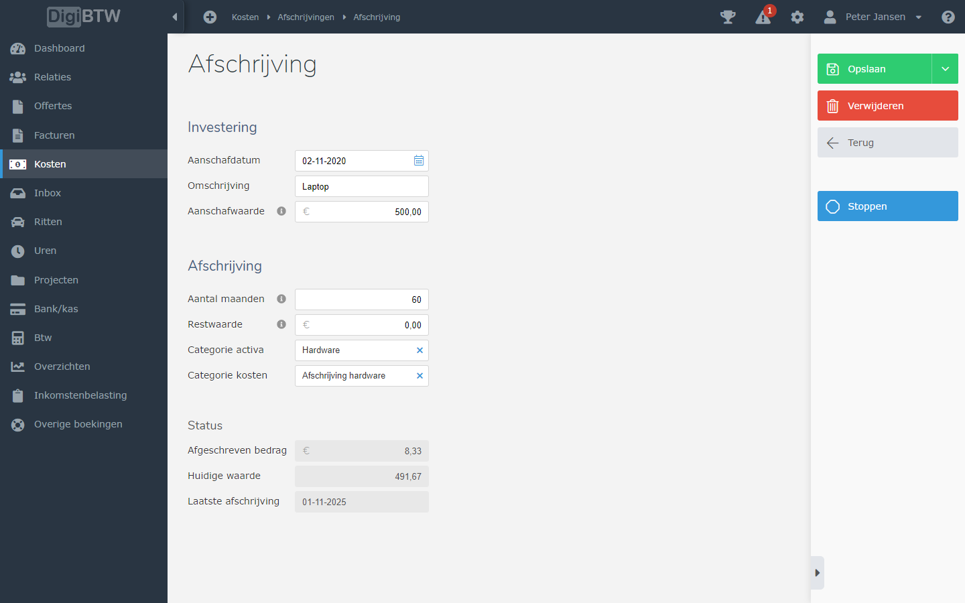Image resolution: width=965 pixels, height=603 pixels.
Task: Clear the Afschrijving hardware category selection
Action: click(420, 376)
